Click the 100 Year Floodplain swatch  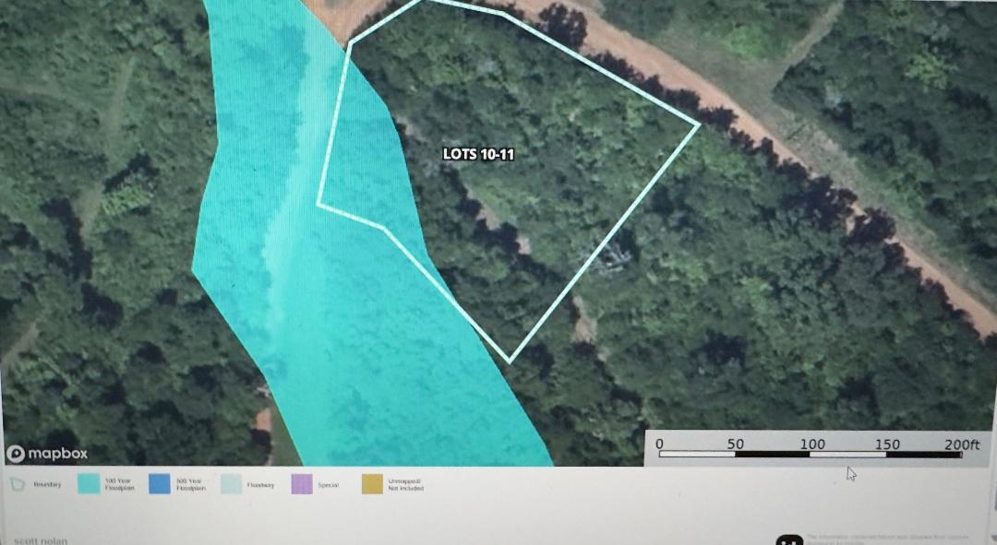click(89, 484)
